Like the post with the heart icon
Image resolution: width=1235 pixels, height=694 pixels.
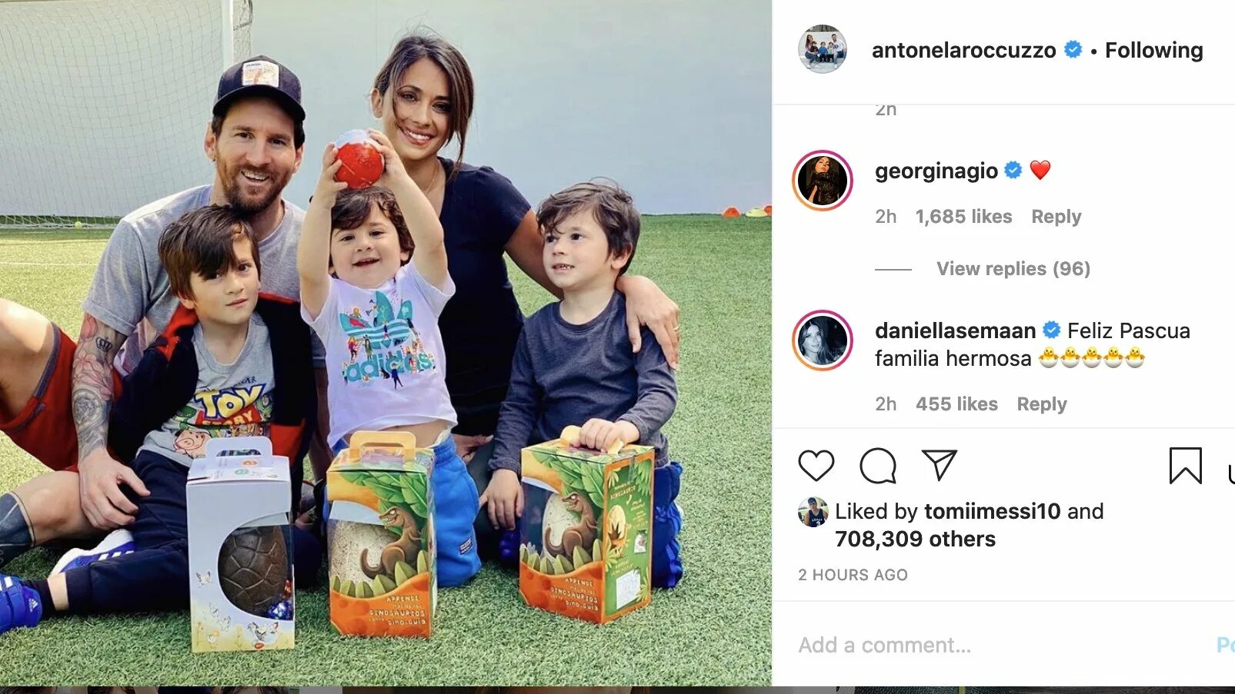(816, 466)
